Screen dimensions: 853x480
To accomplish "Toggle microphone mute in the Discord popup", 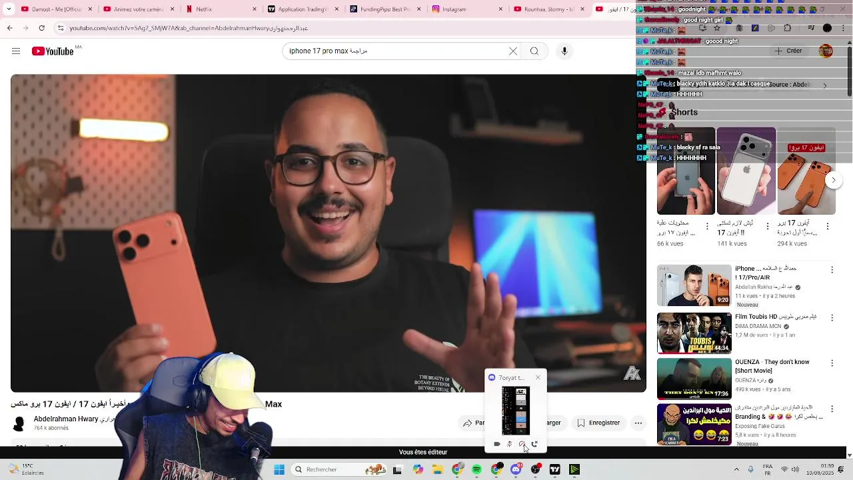I will pyautogui.click(x=510, y=444).
